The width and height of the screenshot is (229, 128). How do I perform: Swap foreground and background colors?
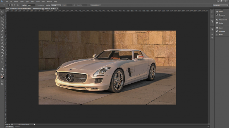(3, 74)
